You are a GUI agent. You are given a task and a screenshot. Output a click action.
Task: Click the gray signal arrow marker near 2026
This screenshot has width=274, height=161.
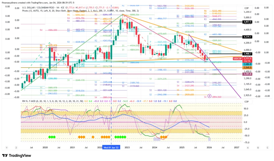pos(209,139)
